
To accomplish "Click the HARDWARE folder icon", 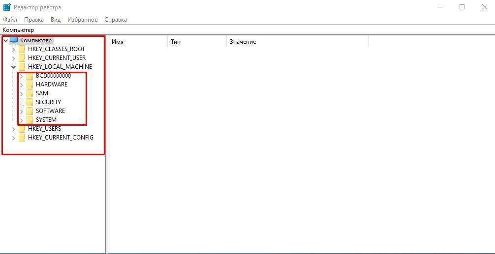I will click(30, 85).
